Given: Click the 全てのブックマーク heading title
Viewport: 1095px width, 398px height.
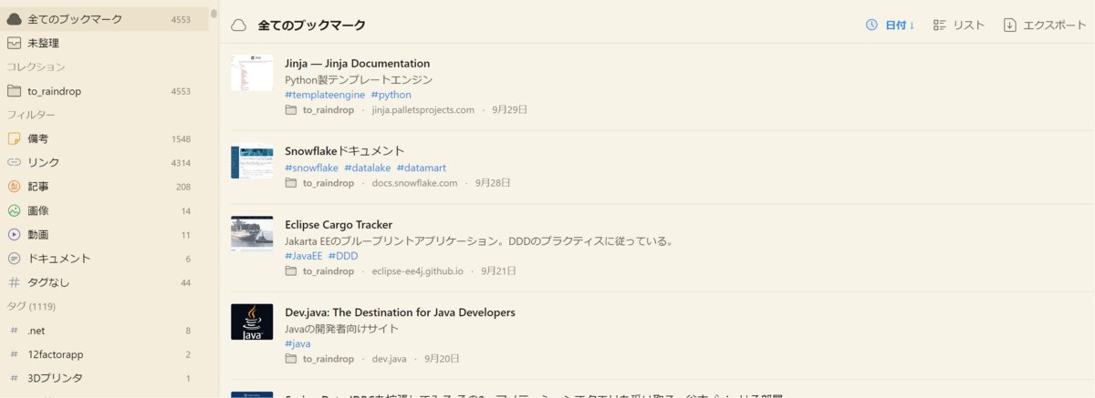Looking at the screenshot, I should point(312,26).
